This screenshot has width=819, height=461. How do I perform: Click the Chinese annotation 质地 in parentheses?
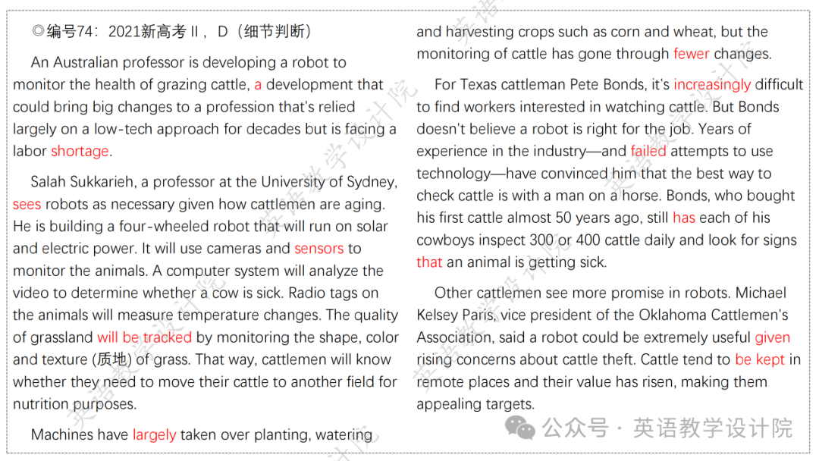point(113,359)
